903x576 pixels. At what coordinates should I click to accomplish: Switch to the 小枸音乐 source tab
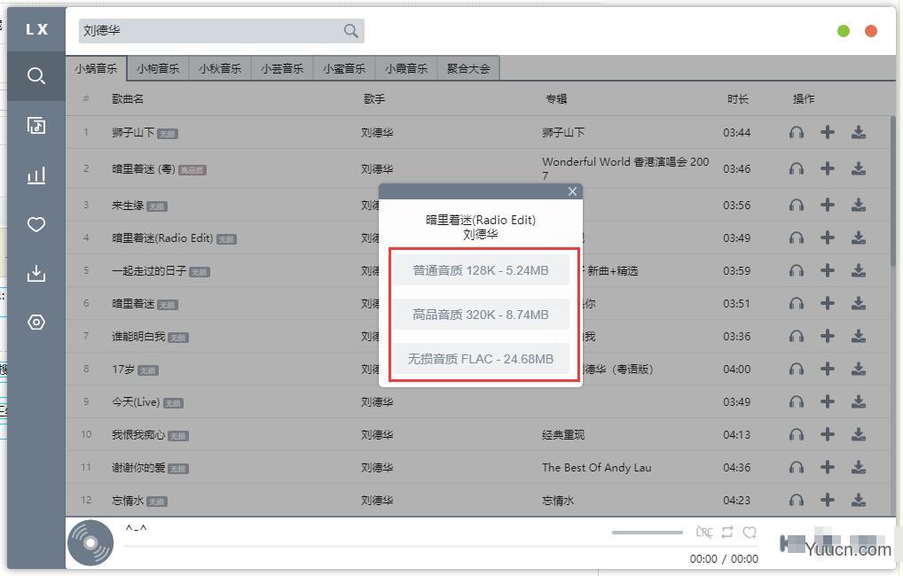[158, 68]
